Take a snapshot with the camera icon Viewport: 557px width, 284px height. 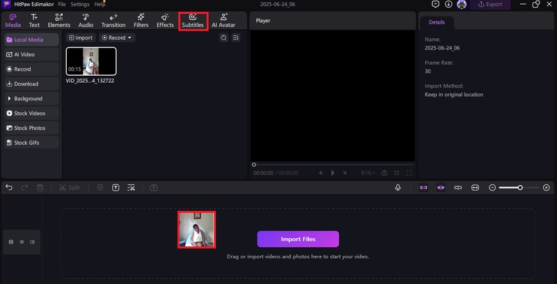(x=384, y=173)
